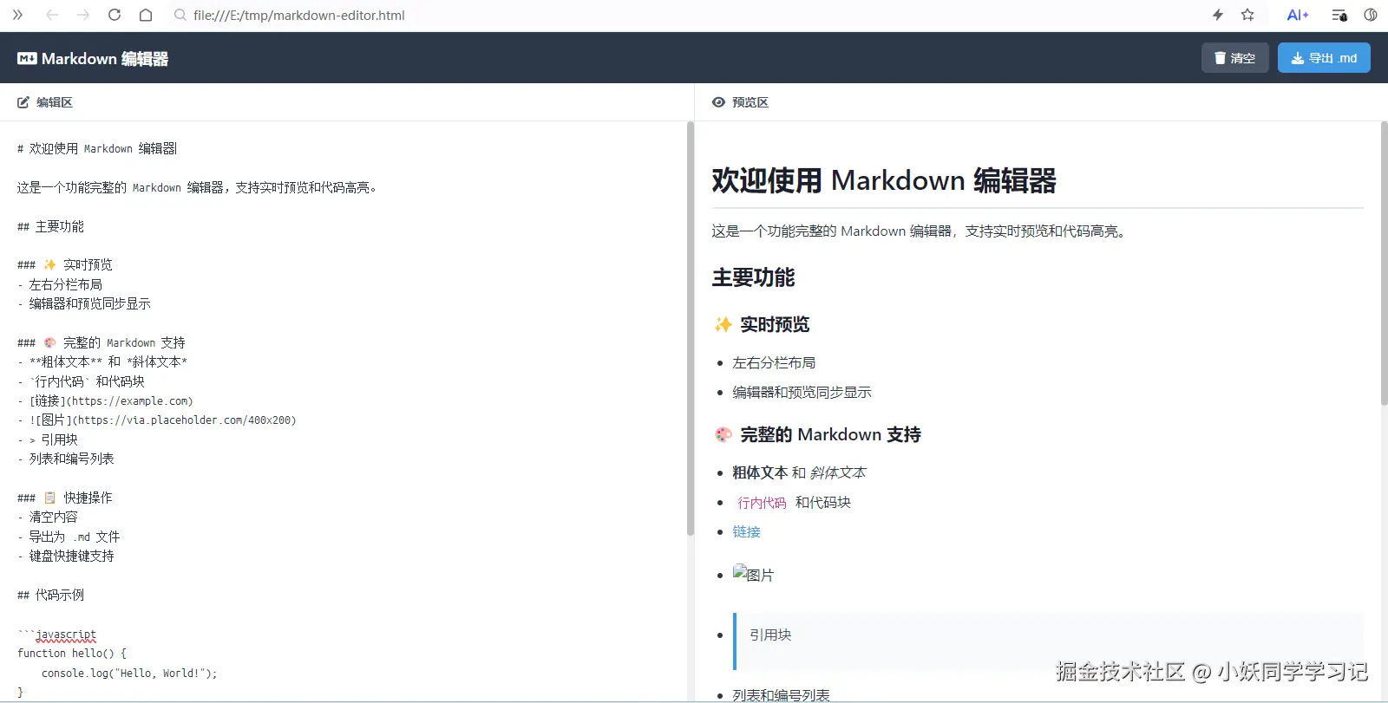Screen dimensions: 1388x703
Task: Click the '- > 引用块' line in editor
Action: pyautogui.click(x=48, y=439)
